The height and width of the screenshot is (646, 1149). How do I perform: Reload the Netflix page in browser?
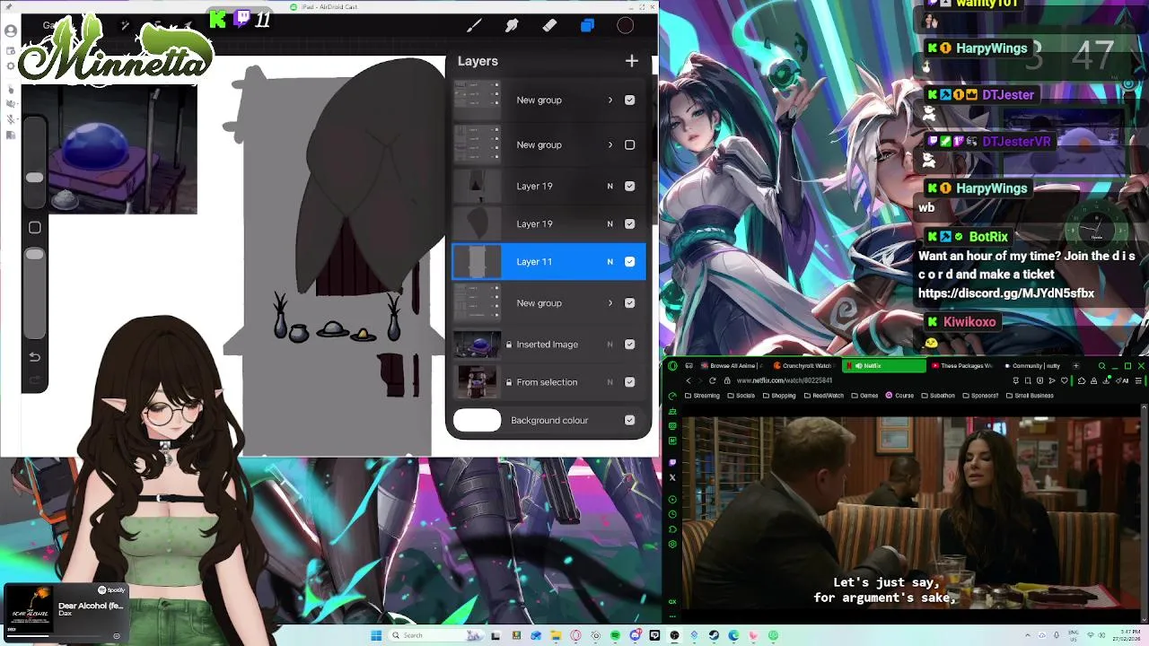(x=713, y=380)
